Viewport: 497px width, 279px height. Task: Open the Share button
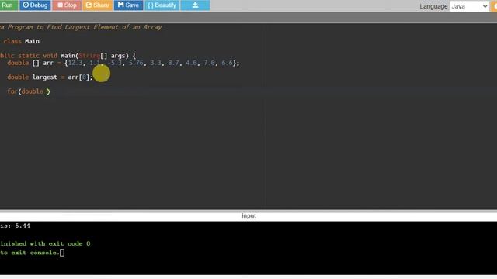tap(98, 5)
